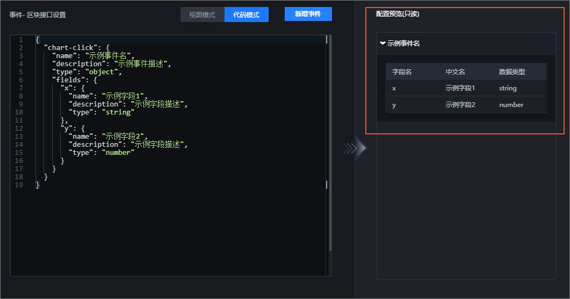Screen dimensions: 570x299
Task: Click the number data type cell
Action: 511,105
